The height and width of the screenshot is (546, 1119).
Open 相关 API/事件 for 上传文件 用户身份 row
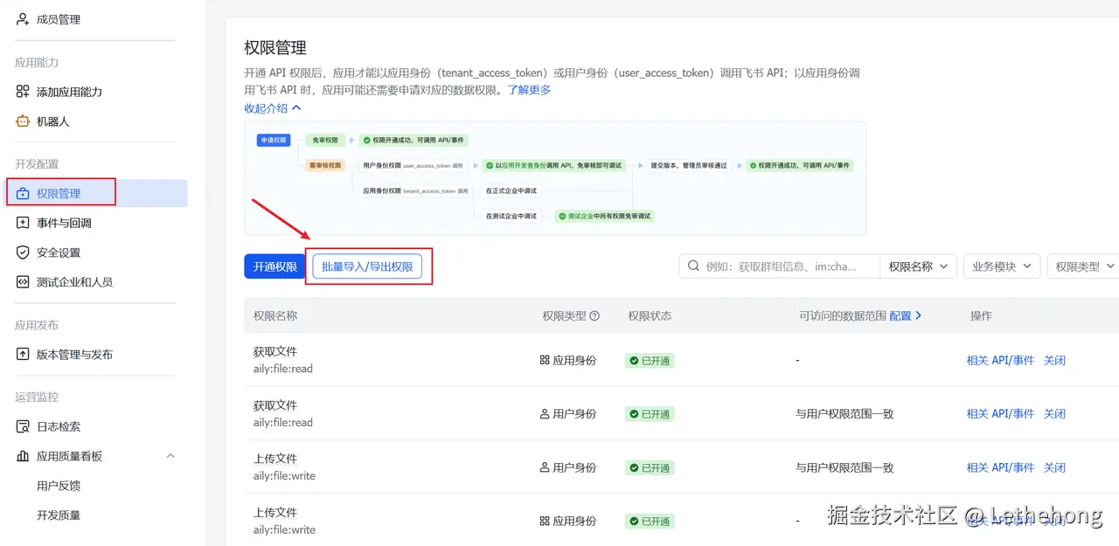[1000, 467]
